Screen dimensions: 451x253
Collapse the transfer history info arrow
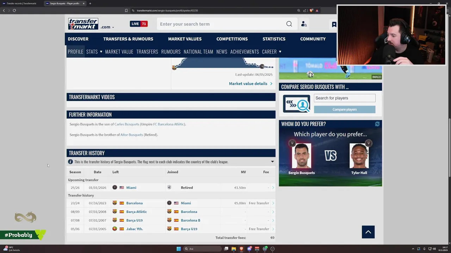click(x=272, y=162)
